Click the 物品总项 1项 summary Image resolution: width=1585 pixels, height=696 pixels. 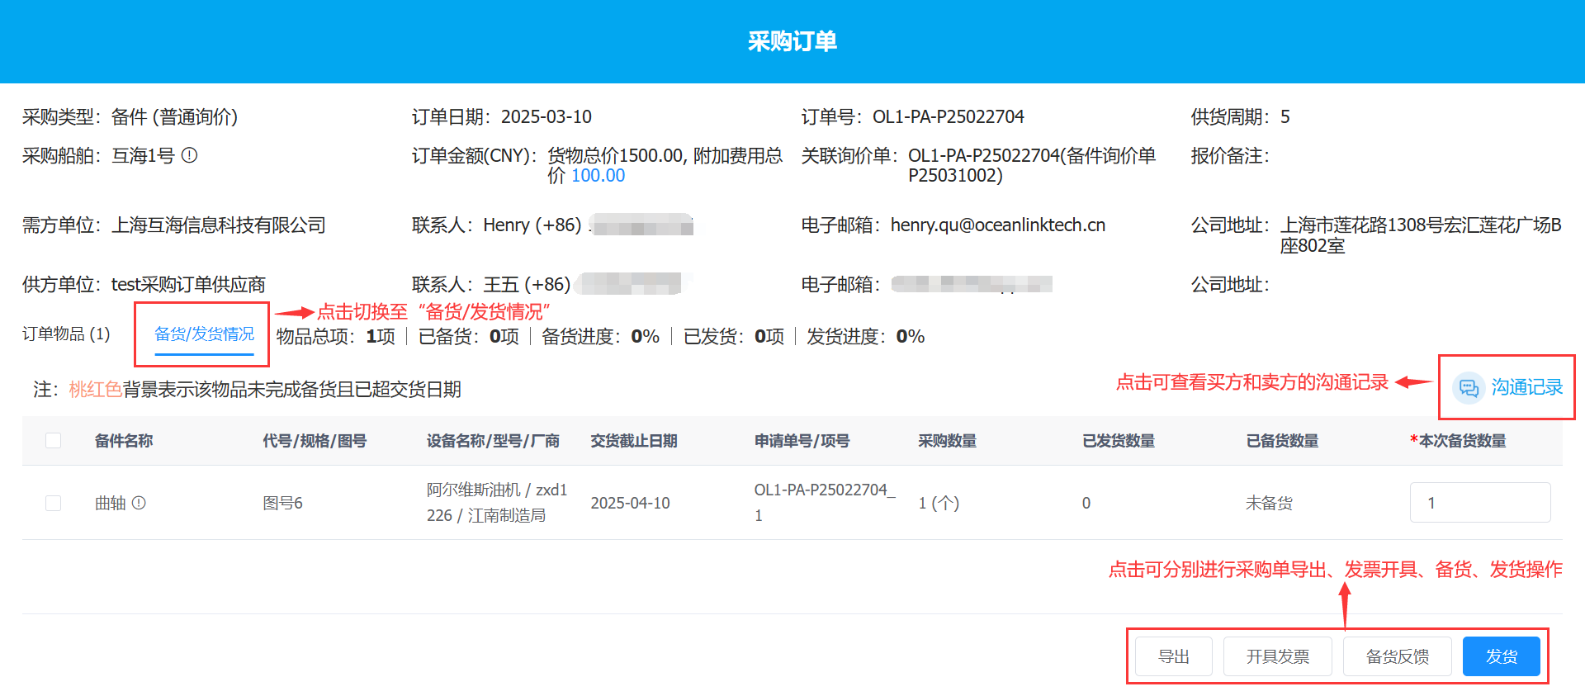click(336, 337)
